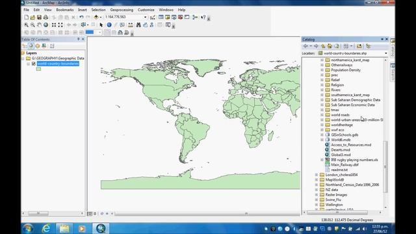
Task: Choose the Select Elements black arrow tool
Action: 101,25
